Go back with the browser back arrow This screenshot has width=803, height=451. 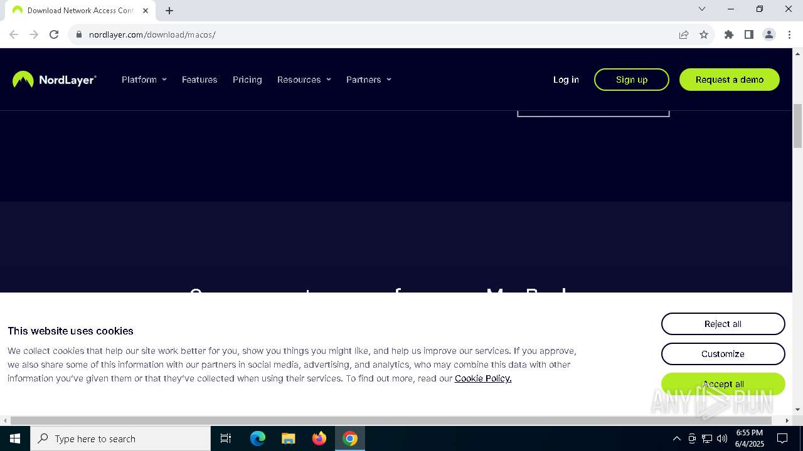14,34
